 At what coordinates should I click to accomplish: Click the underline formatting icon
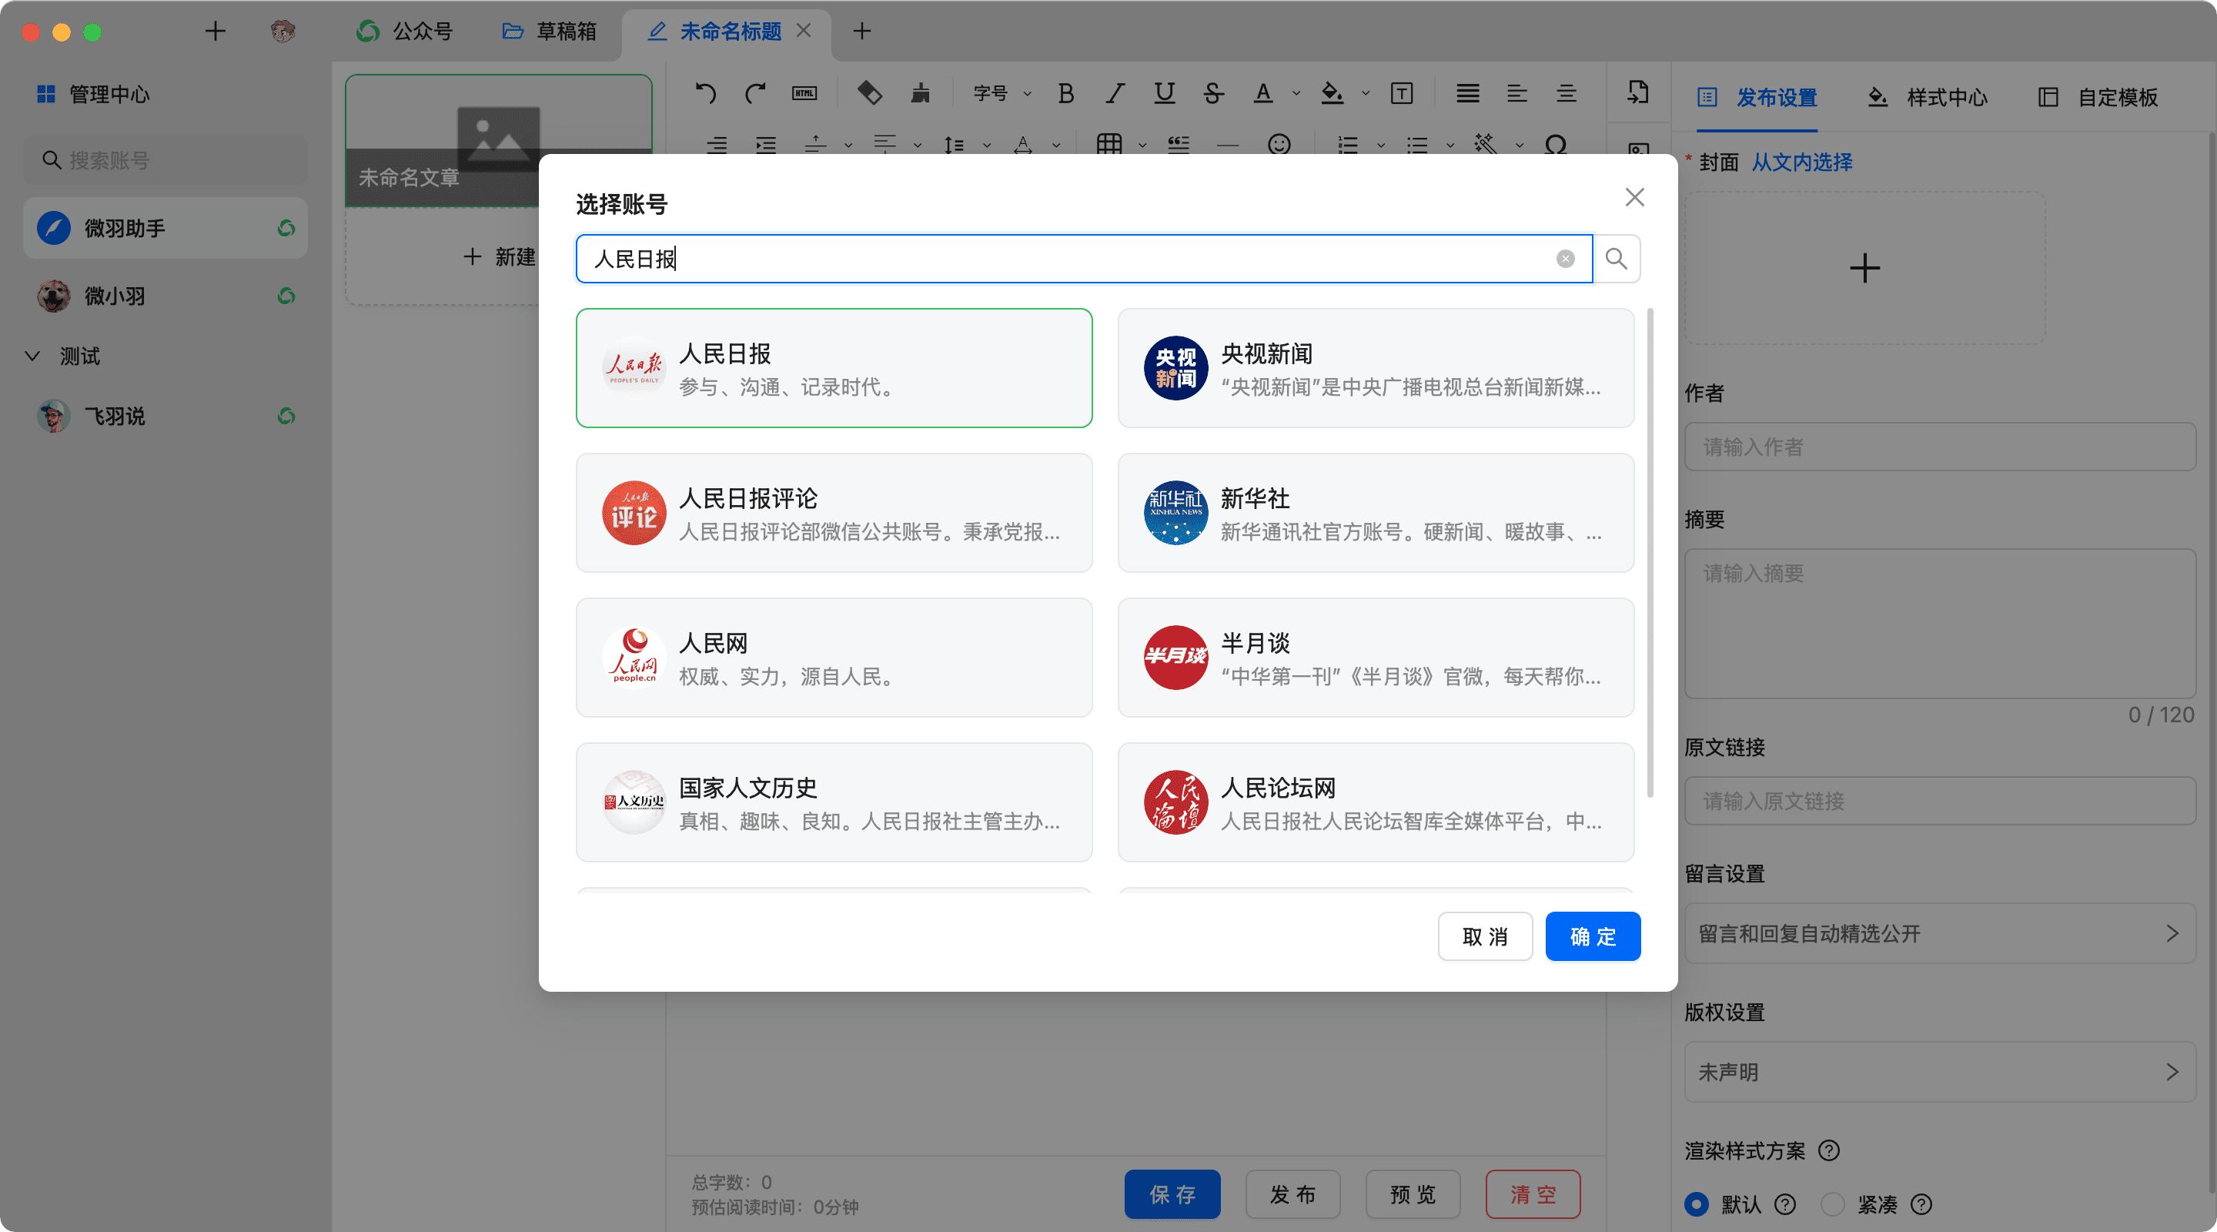pyautogui.click(x=1164, y=93)
